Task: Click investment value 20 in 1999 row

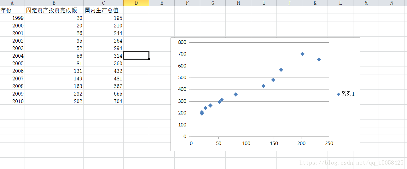Action: (54, 18)
